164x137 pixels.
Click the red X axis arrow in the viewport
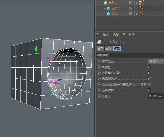click(57, 83)
